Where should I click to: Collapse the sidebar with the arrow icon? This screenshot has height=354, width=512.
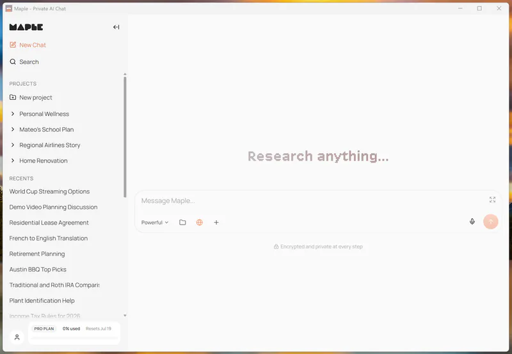click(116, 27)
